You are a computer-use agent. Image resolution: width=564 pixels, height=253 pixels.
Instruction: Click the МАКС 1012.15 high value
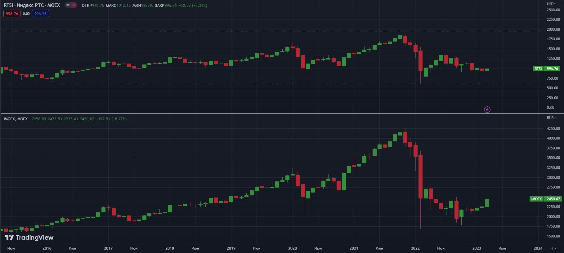coord(118,6)
